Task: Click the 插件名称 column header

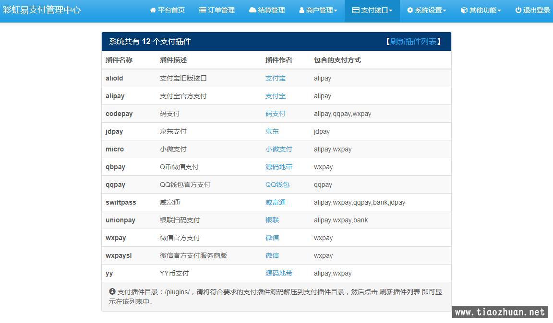Action: tap(119, 60)
